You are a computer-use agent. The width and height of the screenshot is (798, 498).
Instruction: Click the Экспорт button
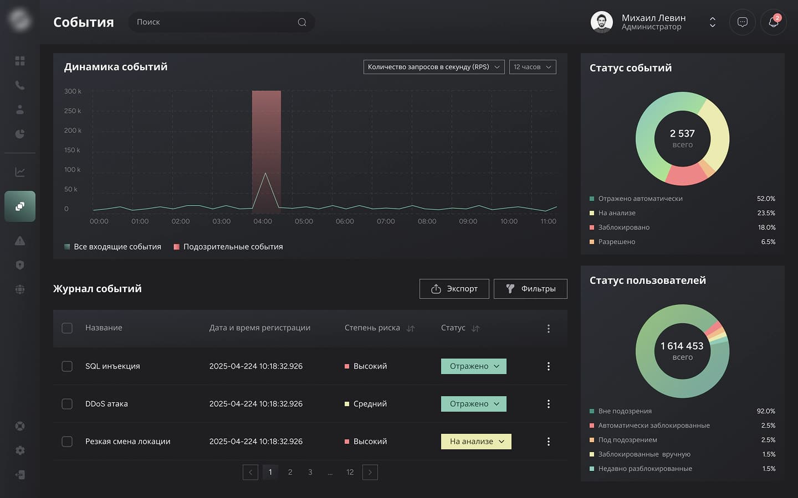click(x=454, y=289)
